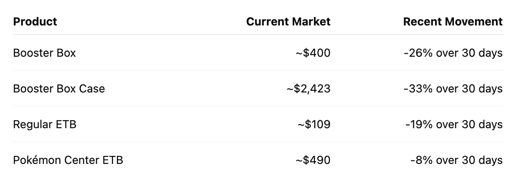This screenshot has height=176, width=513.
Task: Click the -8% over 30 days cell
Action: tap(457, 160)
